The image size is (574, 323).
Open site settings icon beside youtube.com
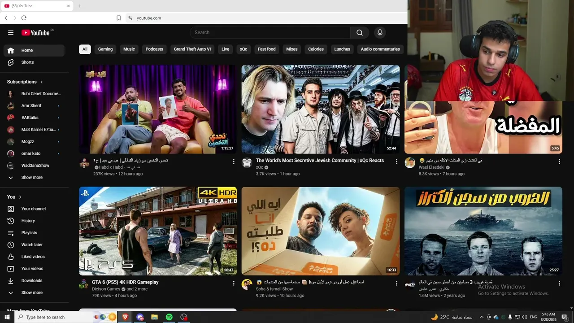pyautogui.click(x=130, y=18)
